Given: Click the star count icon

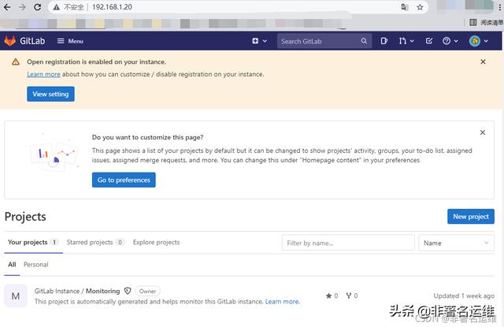Looking at the screenshot, I should click(328, 295).
